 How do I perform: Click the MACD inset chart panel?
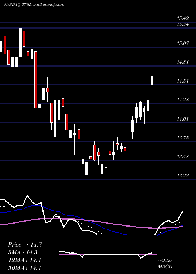point(108,254)
